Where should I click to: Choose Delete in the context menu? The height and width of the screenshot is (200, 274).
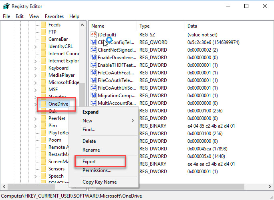click(104, 141)
